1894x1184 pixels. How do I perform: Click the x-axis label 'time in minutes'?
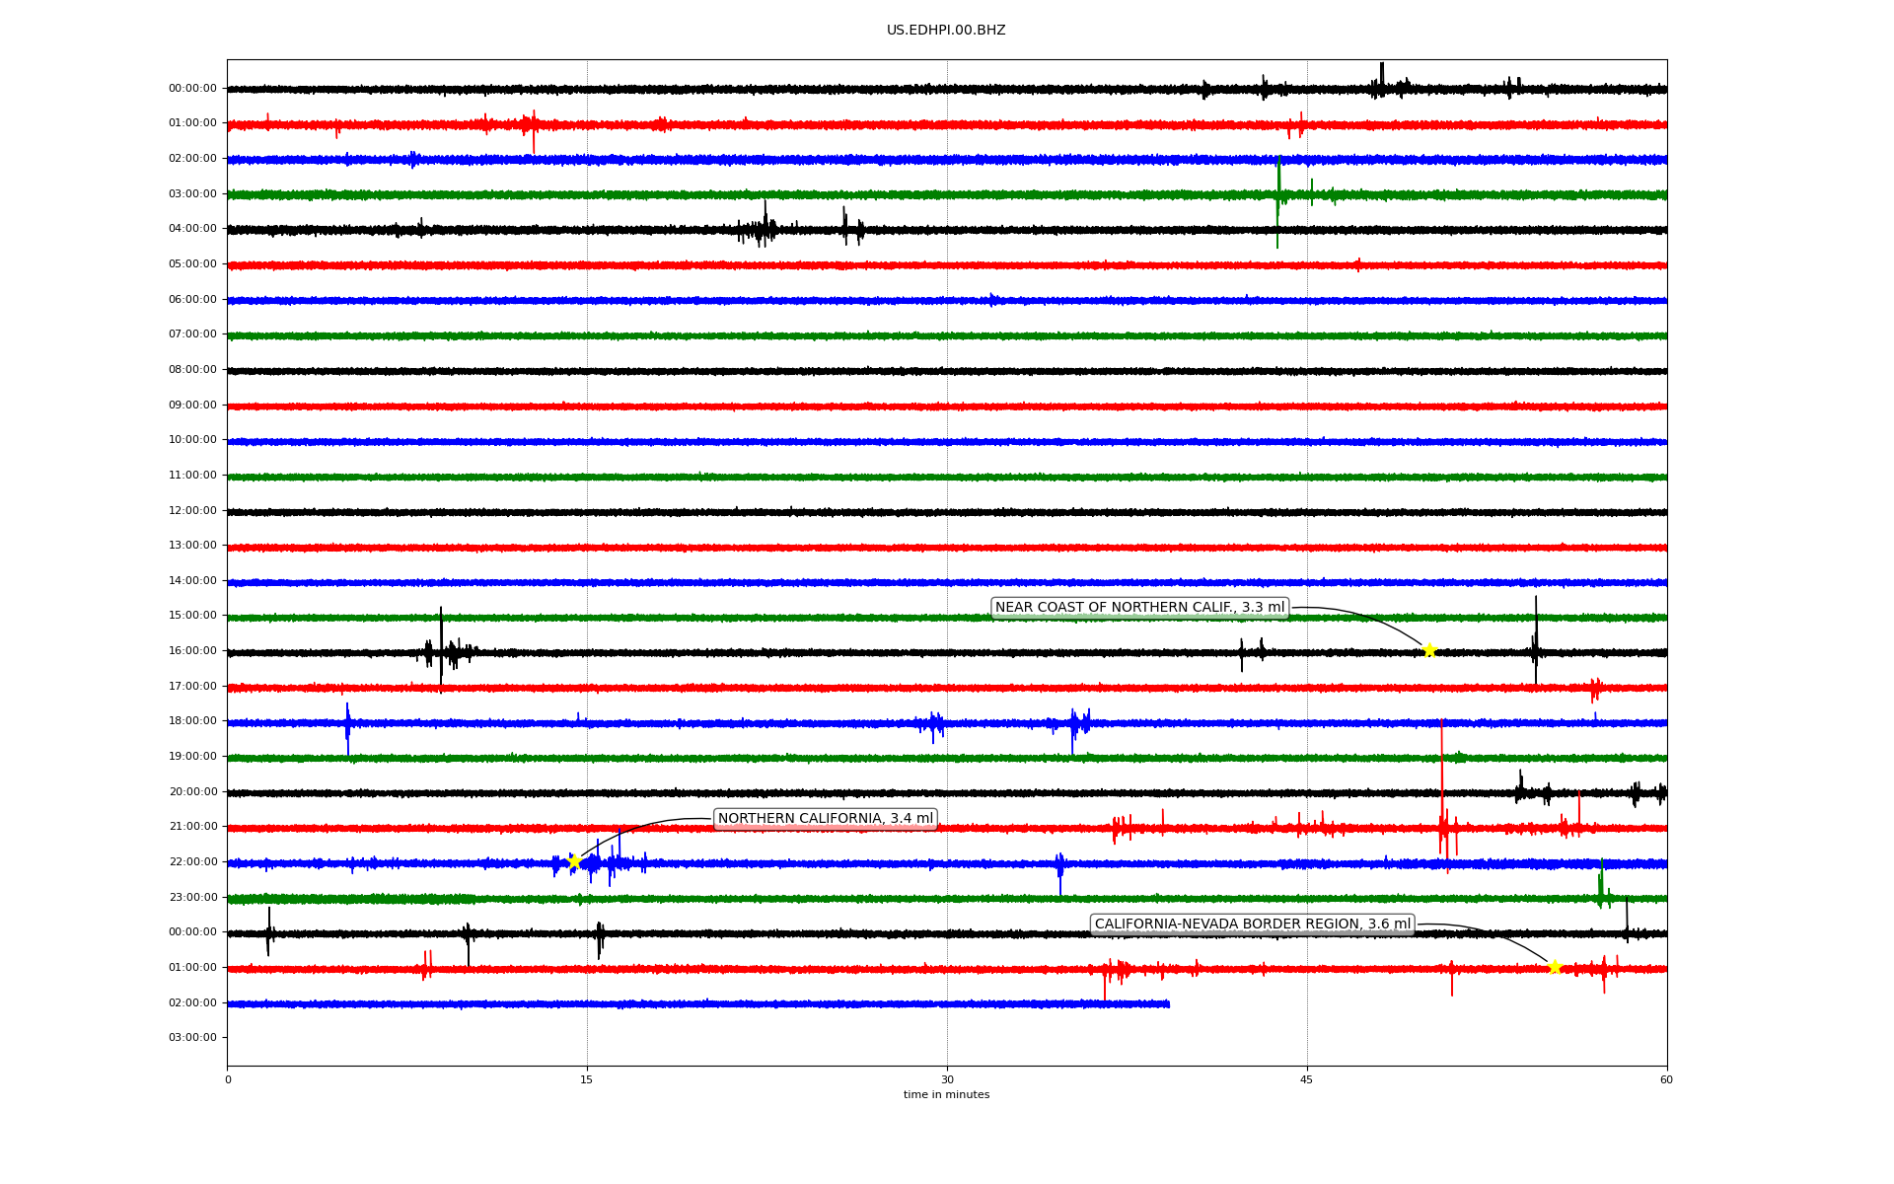pyautogui.click(x=946, y=1095)
